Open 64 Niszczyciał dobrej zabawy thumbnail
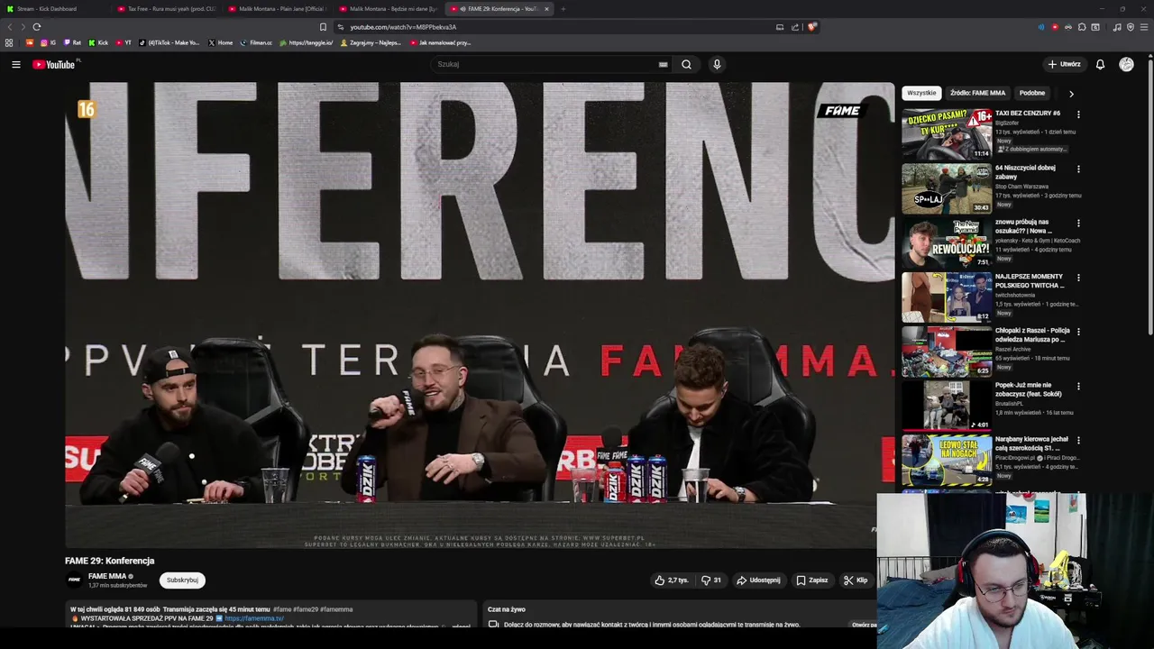The image size is (1154, 649). click(947, 188)
